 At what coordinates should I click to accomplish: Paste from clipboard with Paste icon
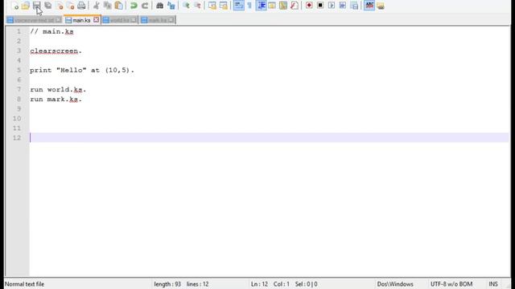[x=118, y=6]
